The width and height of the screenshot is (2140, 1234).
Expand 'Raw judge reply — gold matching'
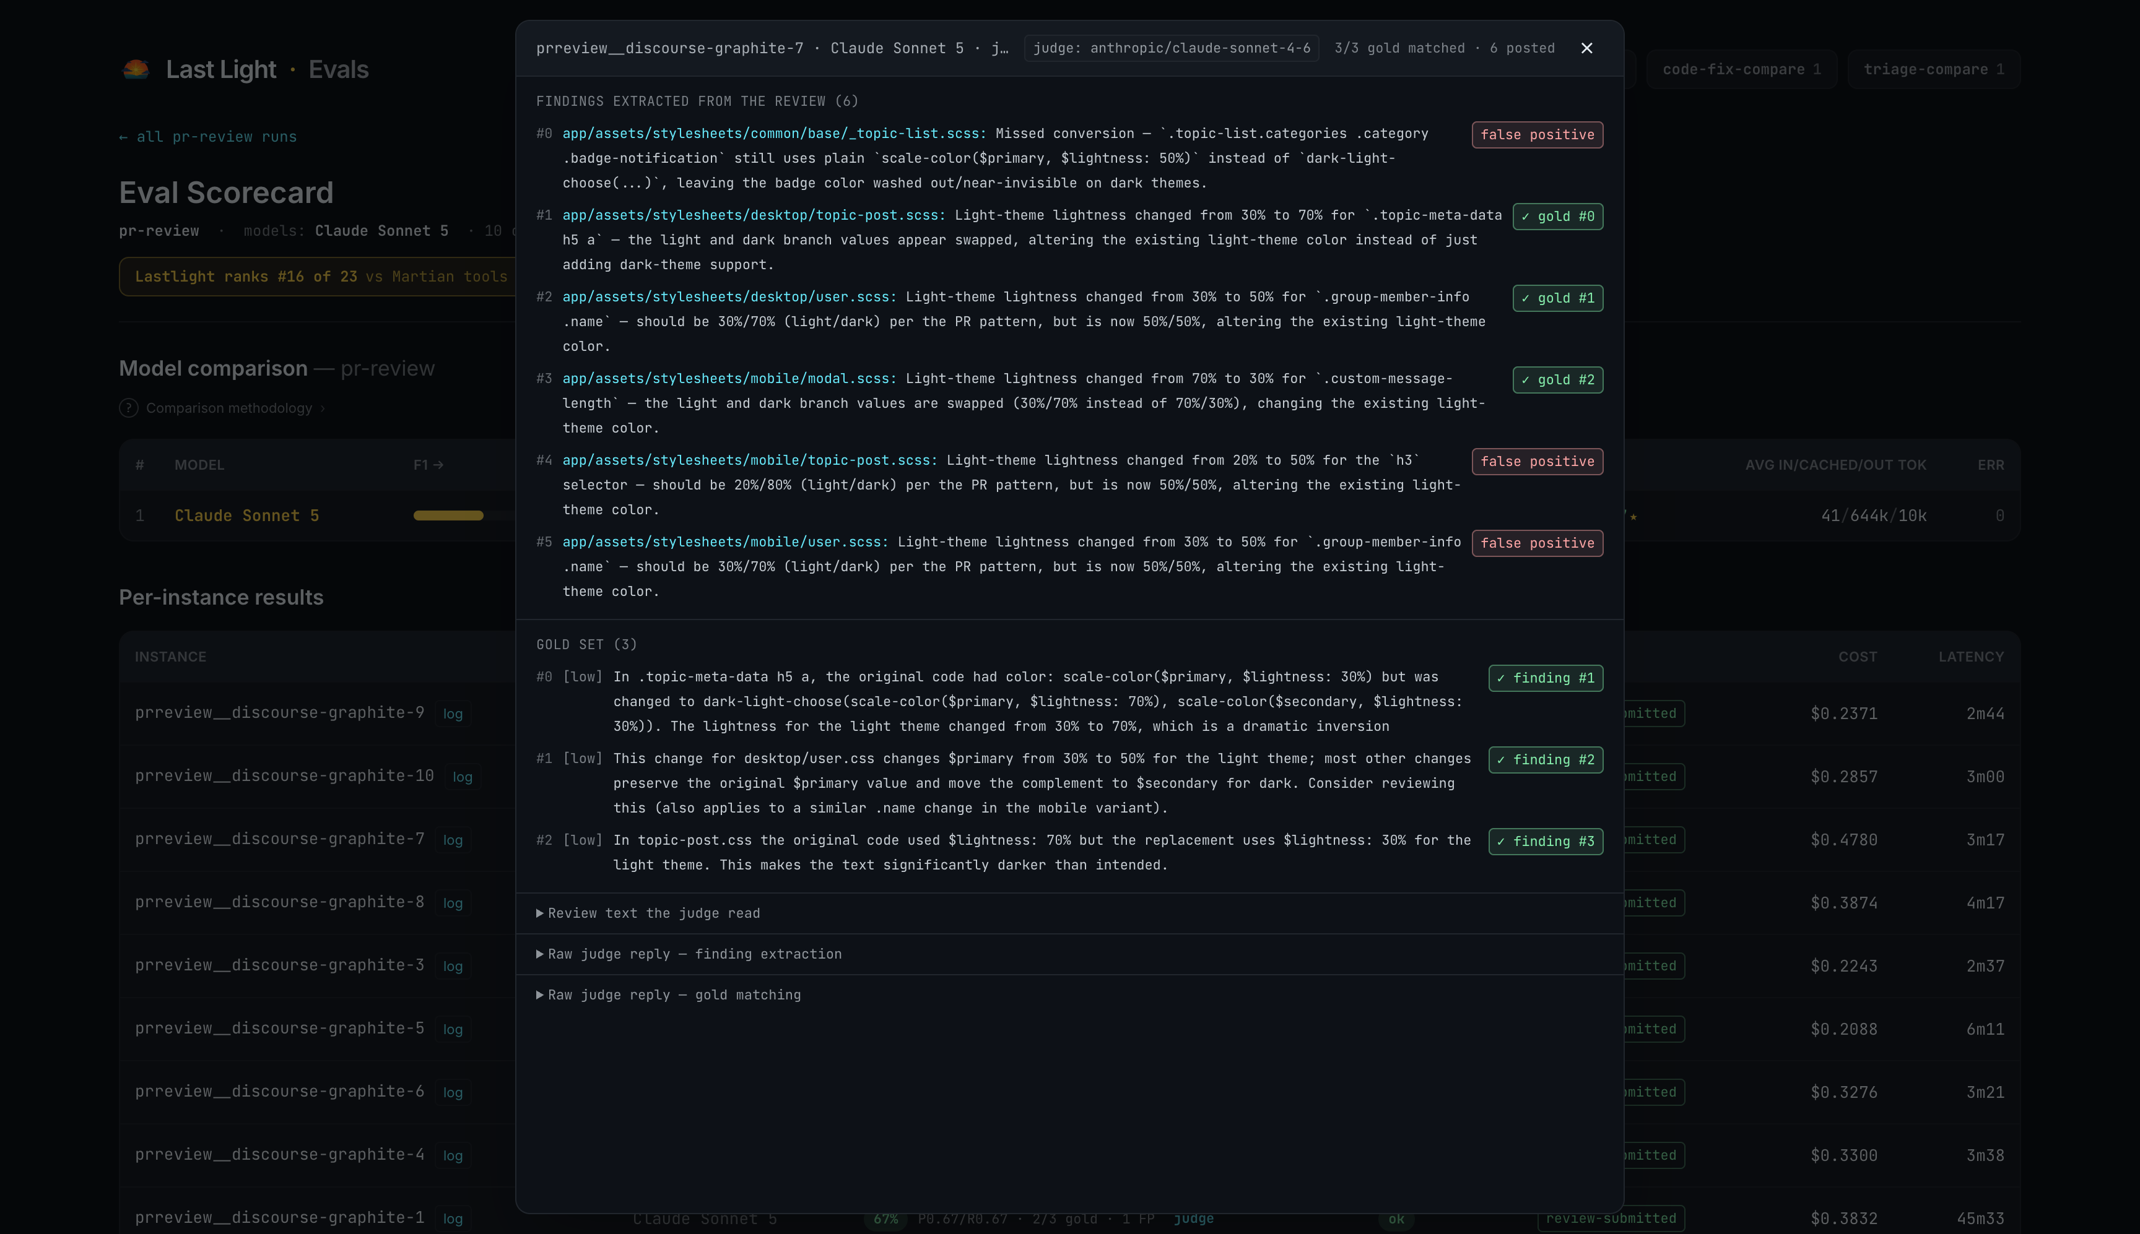click(x=669, y=994)
